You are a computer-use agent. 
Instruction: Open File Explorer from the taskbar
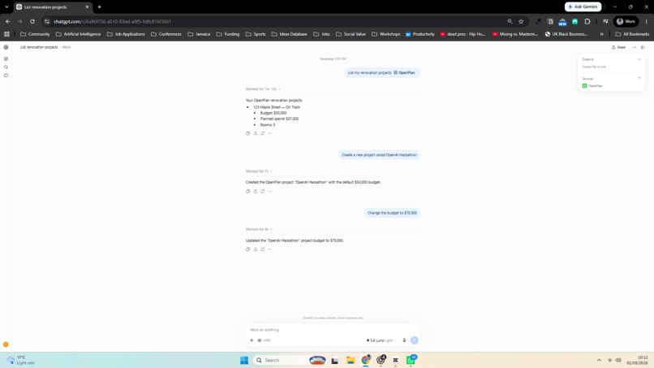pyautogui.click(x=351, y=360)
